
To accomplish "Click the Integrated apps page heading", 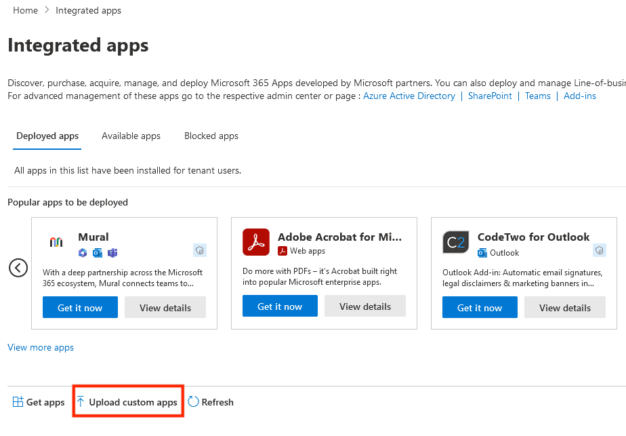I will tap(79, 45).
